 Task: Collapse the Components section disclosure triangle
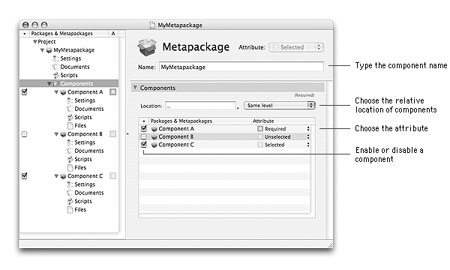(135, 88)
